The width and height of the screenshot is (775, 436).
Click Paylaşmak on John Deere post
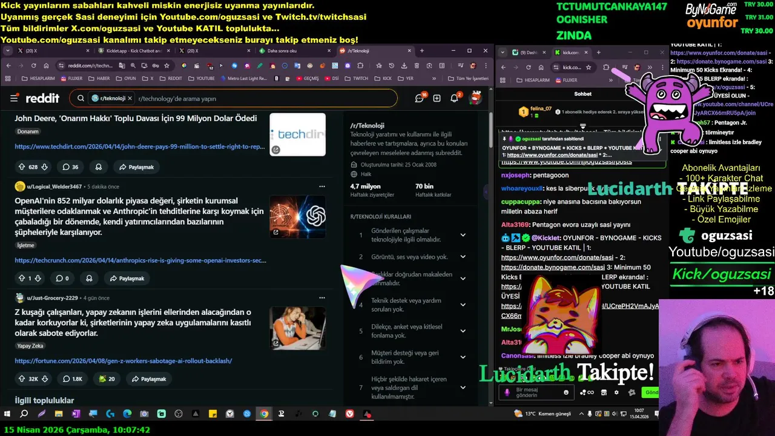pyautogui.click(x=136, y=167)
